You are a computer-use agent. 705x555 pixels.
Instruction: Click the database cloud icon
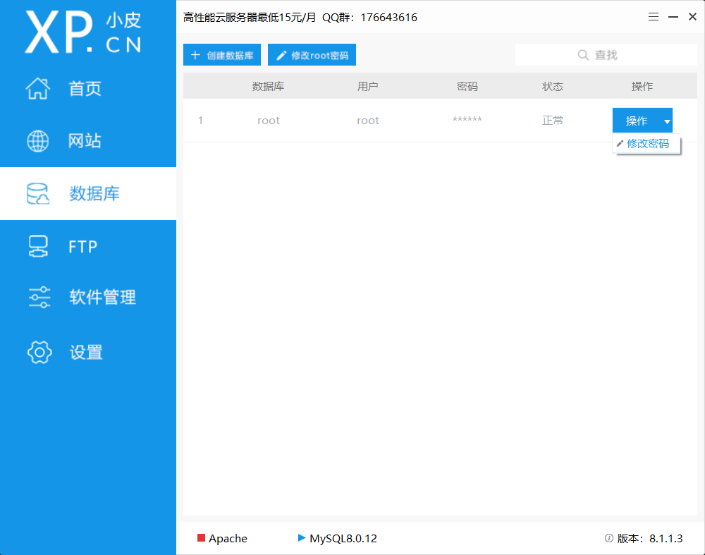(38, 193)
